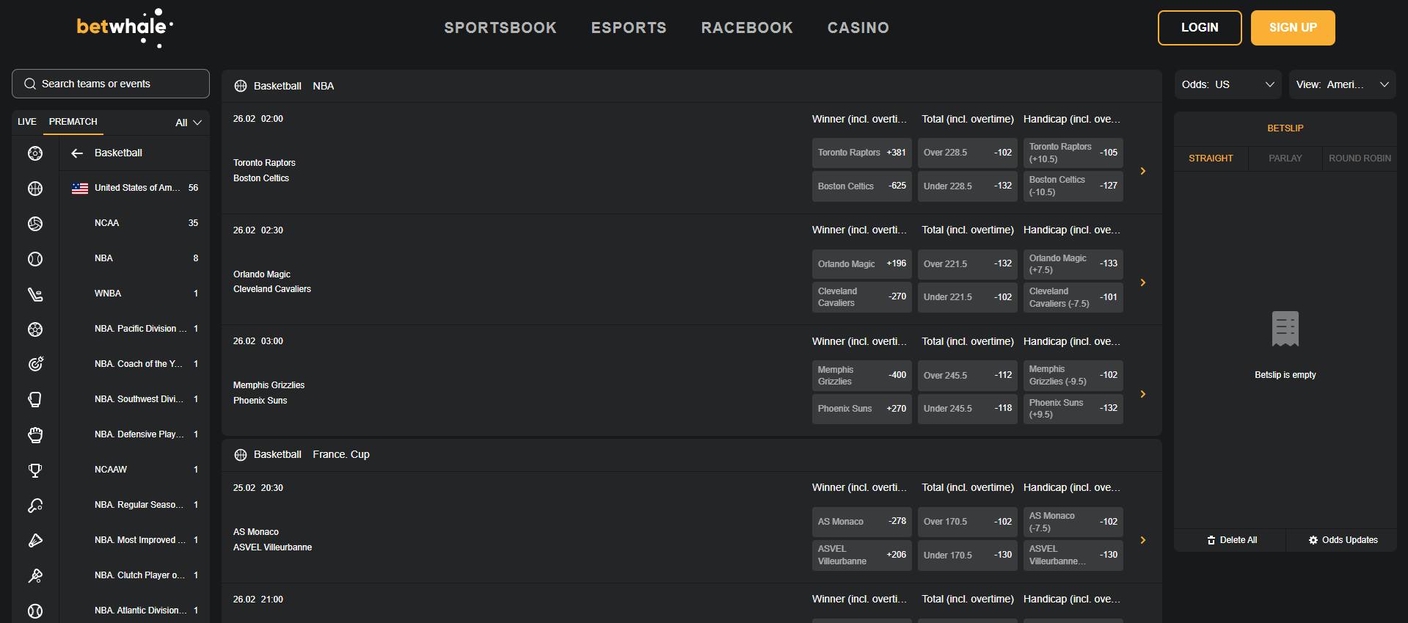Open the SPORTSBOOK section
The image size is (1408, 623).
(x=500, y=28)
